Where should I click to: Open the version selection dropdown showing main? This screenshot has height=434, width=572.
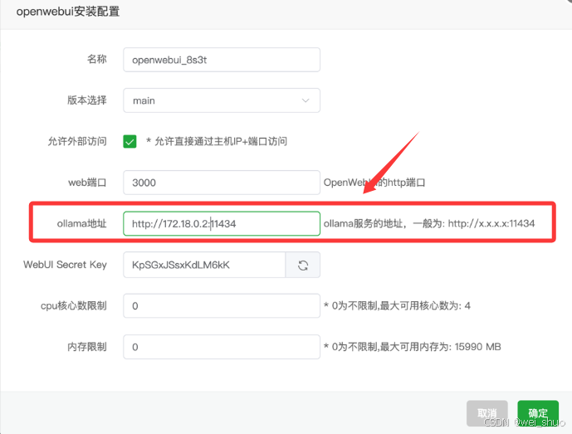tap(222, 100)
